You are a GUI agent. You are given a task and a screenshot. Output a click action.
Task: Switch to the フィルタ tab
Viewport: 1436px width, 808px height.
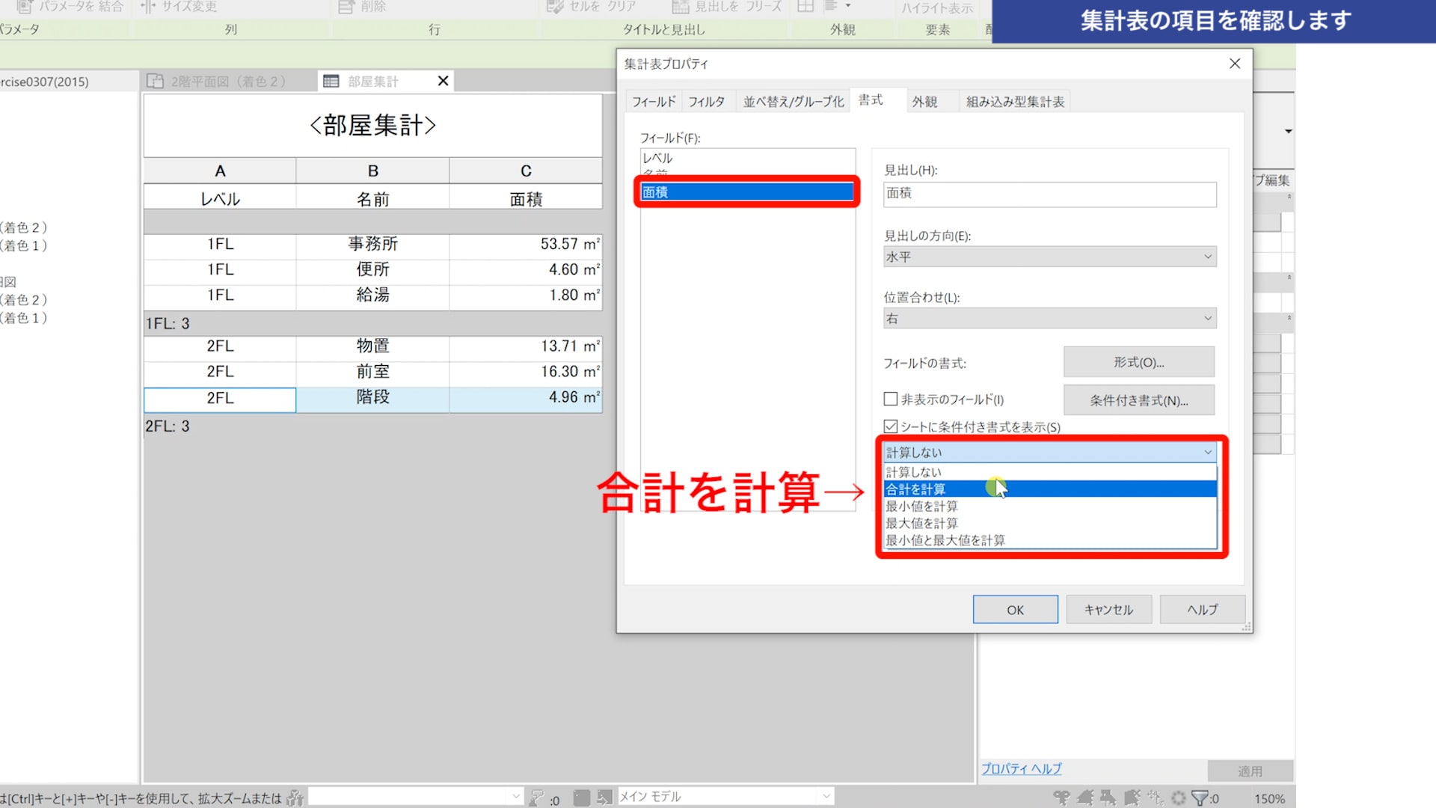(x=706, y=101)
